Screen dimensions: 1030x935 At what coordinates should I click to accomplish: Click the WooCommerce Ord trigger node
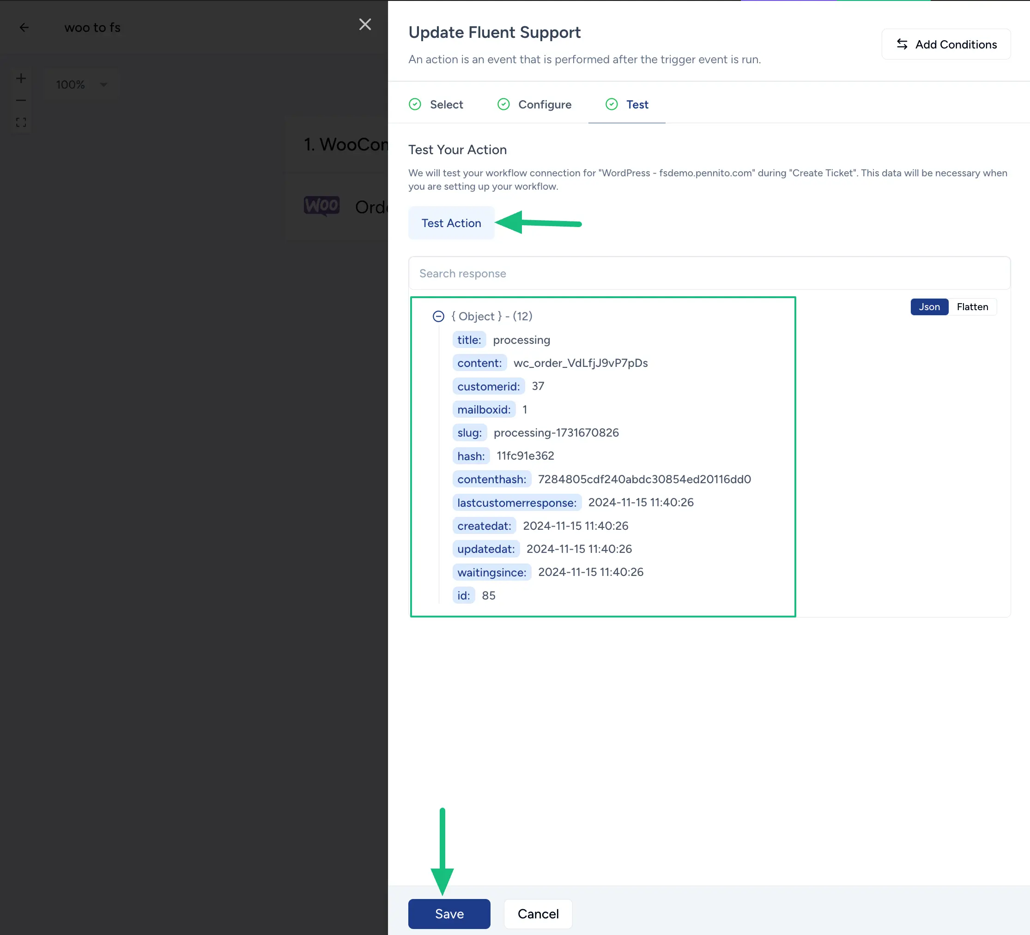(345, 207)
